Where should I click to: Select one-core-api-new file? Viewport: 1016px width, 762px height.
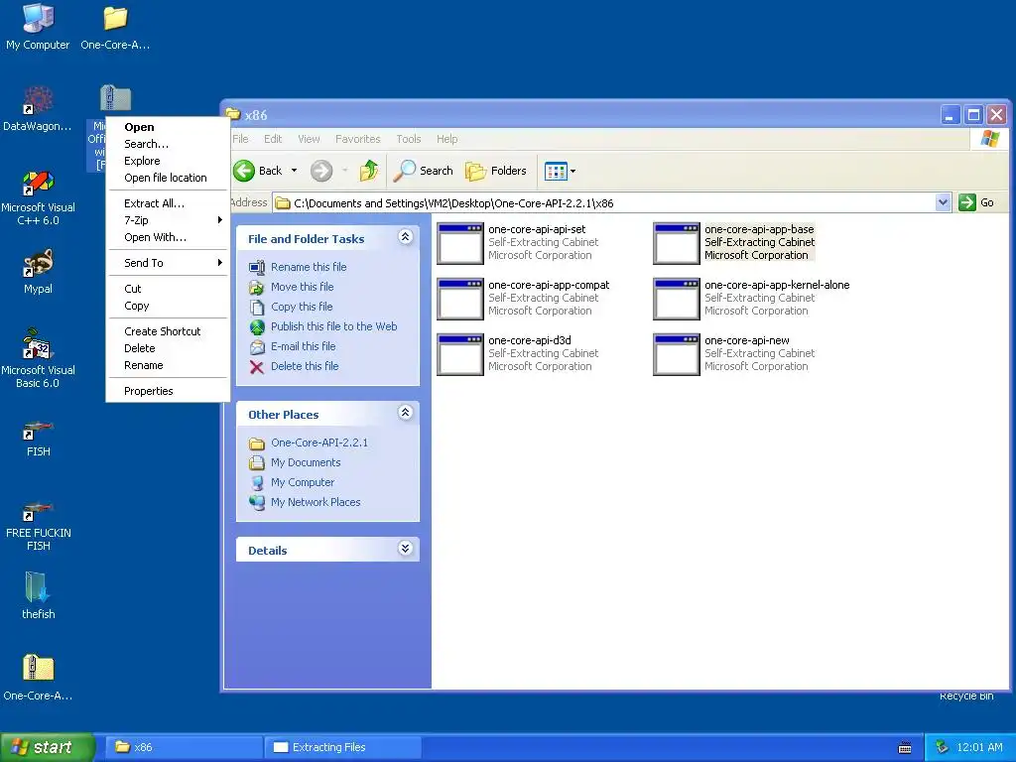(x=734, y=354)
